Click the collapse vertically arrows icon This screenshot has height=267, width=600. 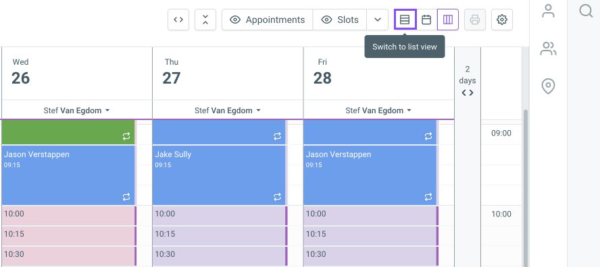[205, 20]
